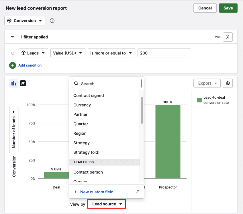This screenshot has height=214, width=243.
Task: Save the lead conversion report
Action: coord(228,8)
